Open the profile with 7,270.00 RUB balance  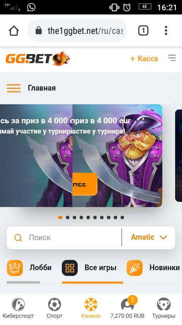pos(127,308)
